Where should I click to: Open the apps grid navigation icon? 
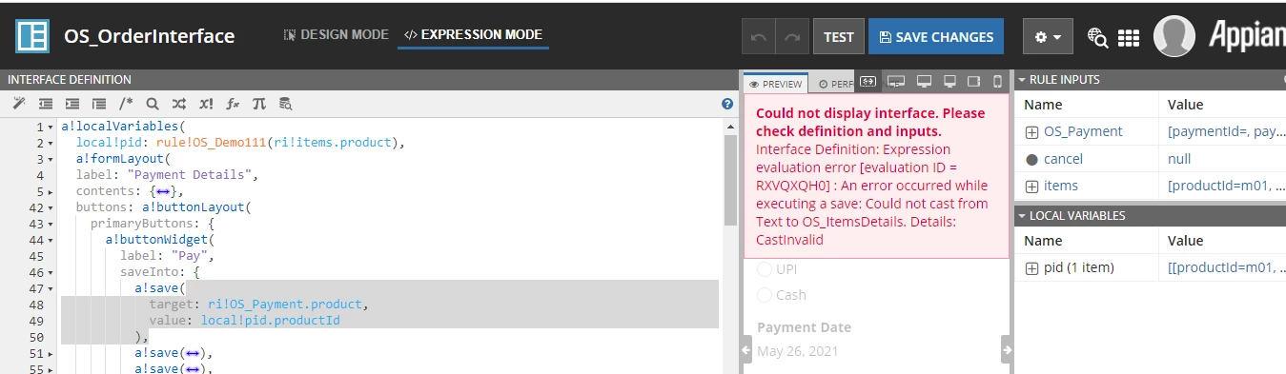(1129, 38)
